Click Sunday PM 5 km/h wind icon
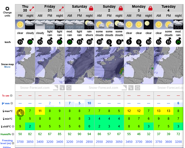Screen dimensions: 185x148 click(x=109, y=43)
